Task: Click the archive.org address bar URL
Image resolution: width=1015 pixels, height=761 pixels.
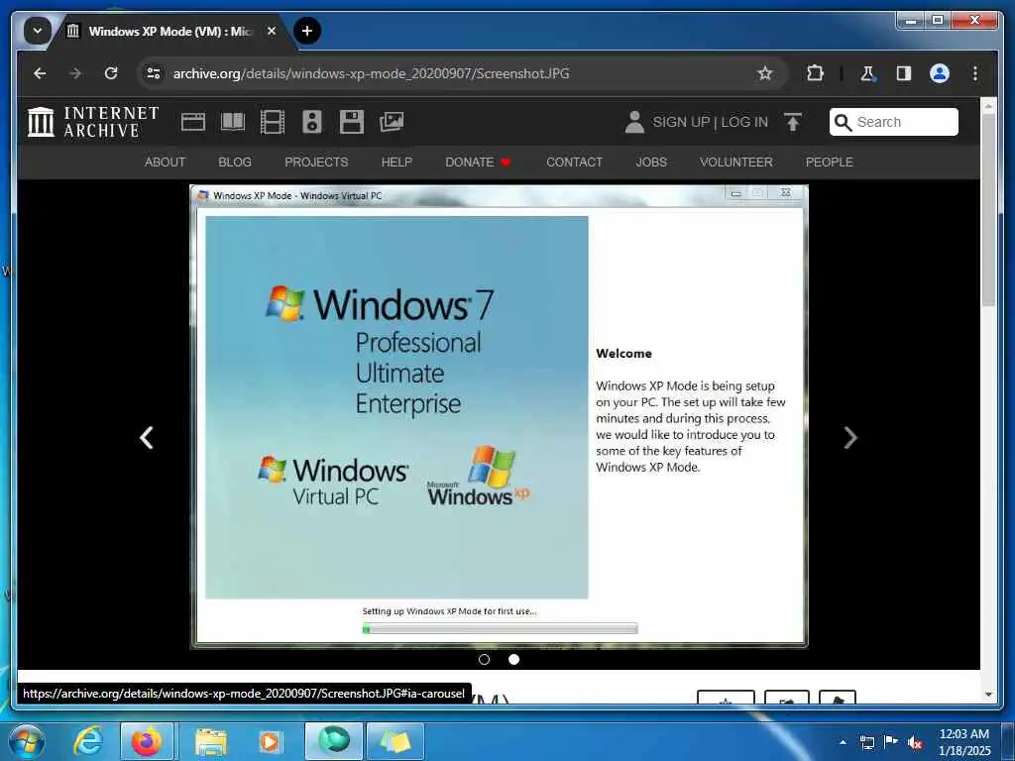Action: click(x=371, y=73)
